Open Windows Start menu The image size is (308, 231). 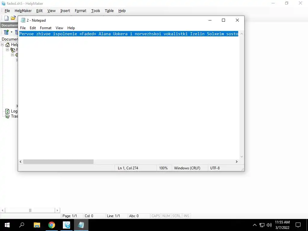point(7,225)
